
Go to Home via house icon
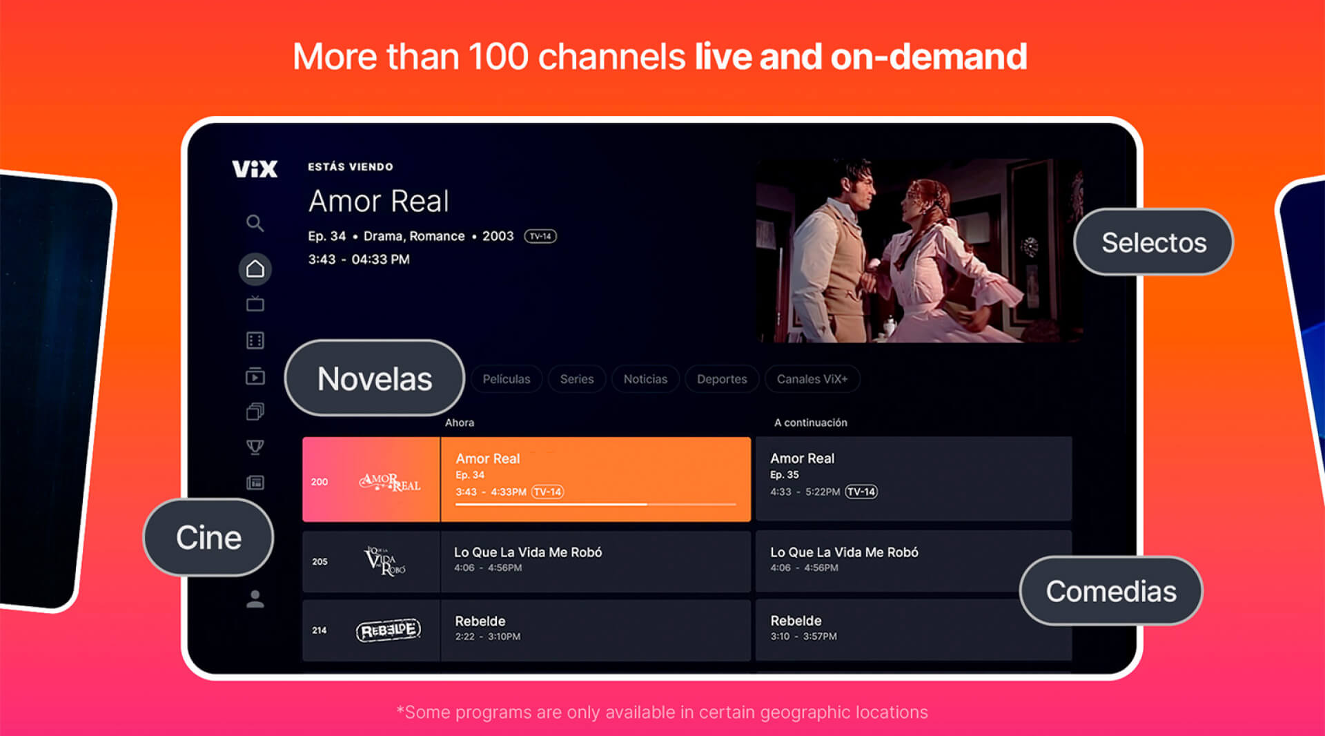click(255, 269)
